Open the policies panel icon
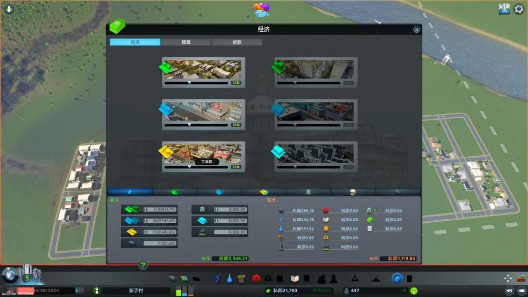 [410, 278]
